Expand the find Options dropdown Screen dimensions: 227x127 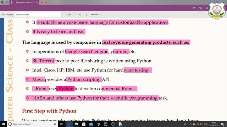click(x=95, y=14)
